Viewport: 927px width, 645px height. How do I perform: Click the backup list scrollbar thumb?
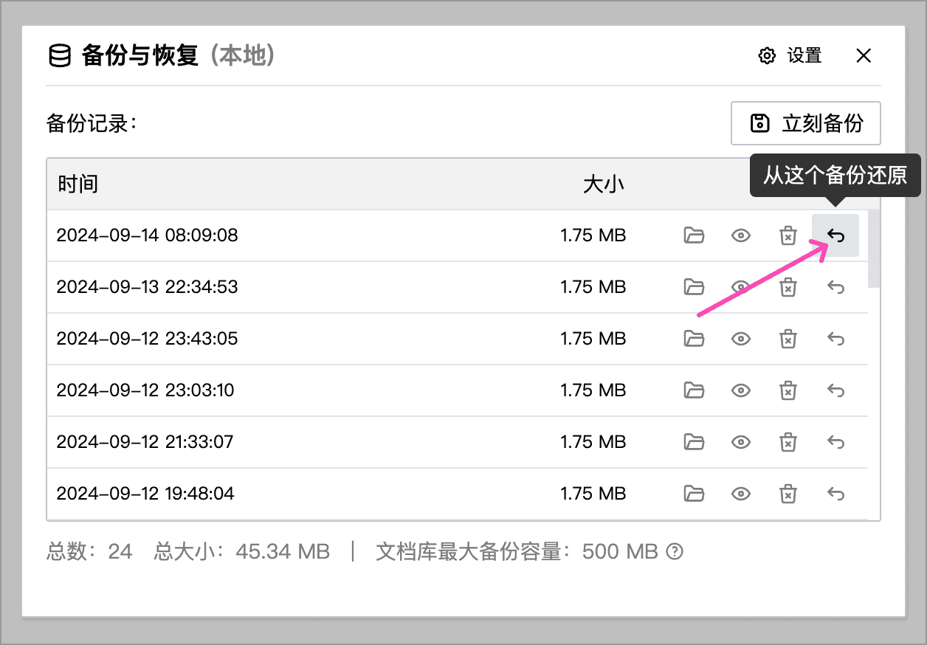tap(874, 249)
